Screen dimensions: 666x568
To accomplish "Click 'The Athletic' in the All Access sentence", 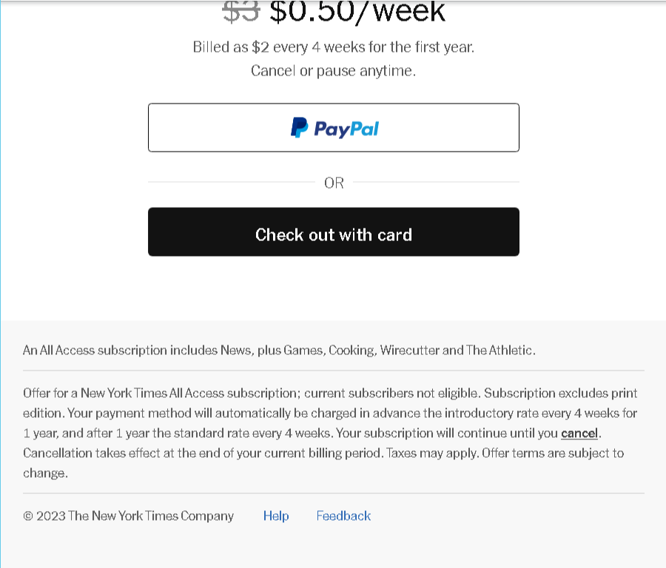I will click(499, 351).
